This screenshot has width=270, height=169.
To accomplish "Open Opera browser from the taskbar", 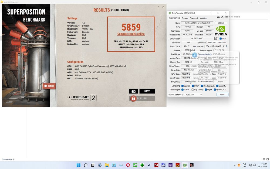I will point(128,165).
